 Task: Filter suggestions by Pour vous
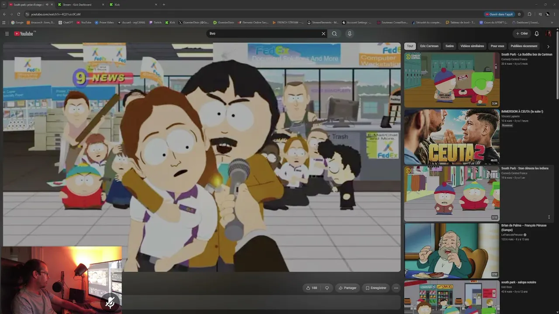coord(497,46)
